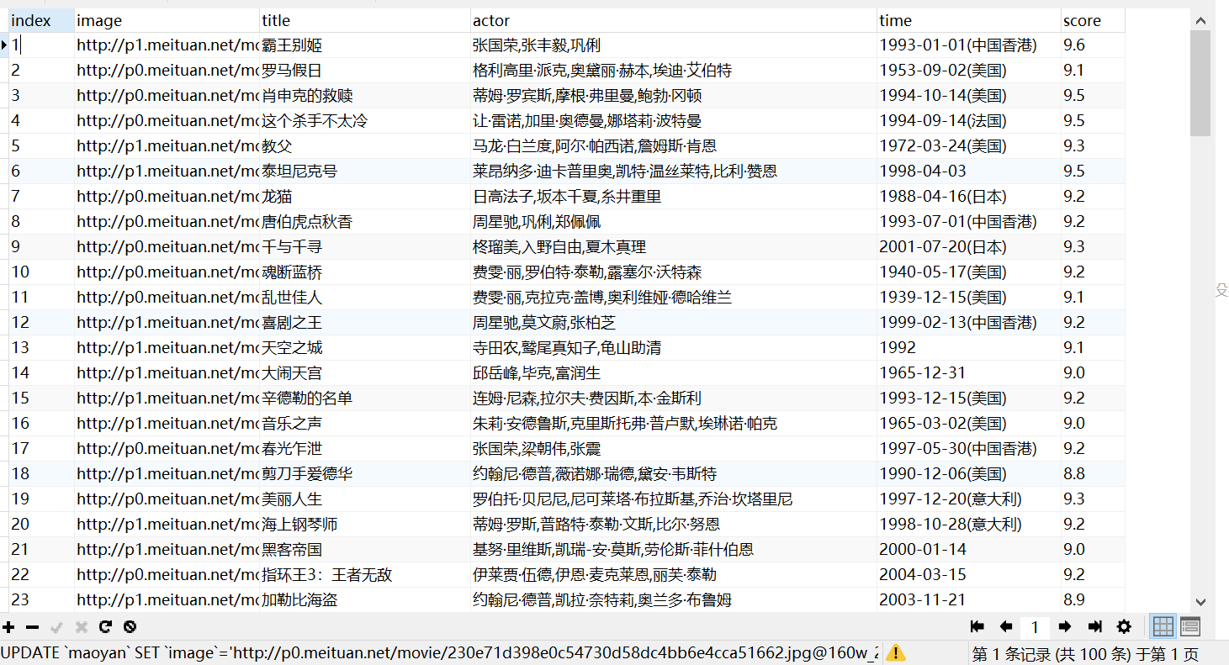
Task: Click actor cell 张国荣,张丰毅,巩俐
Action: 673,45
